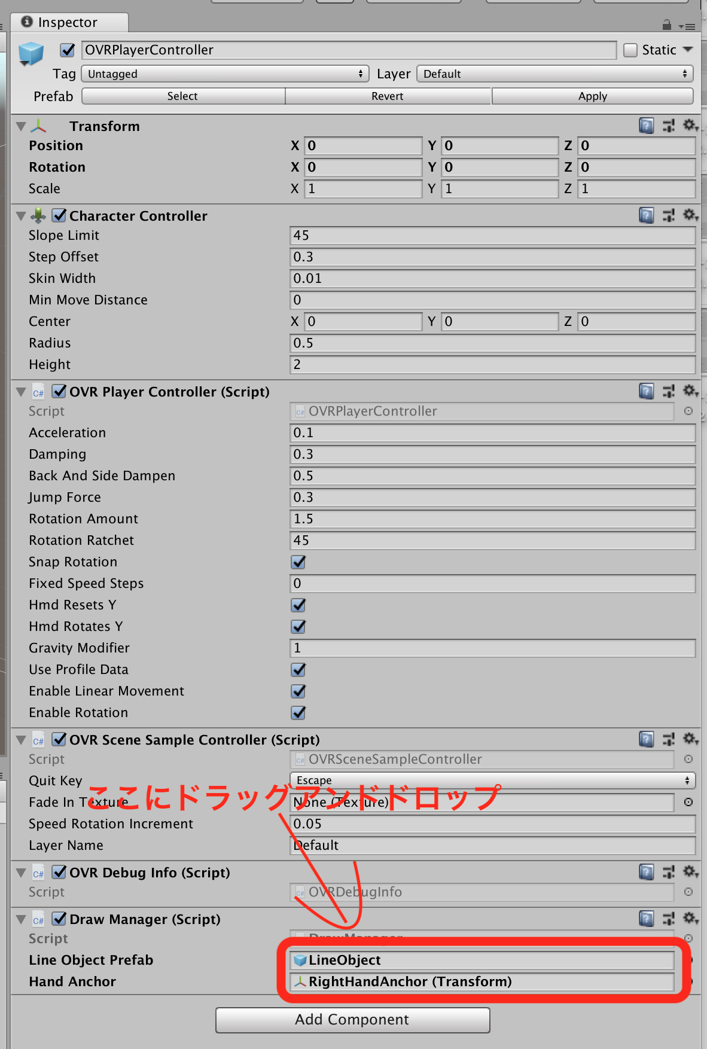707x1049 pixels.
Task: Open object picker for OVRSceneSampleController script
Action: (688, 759)
